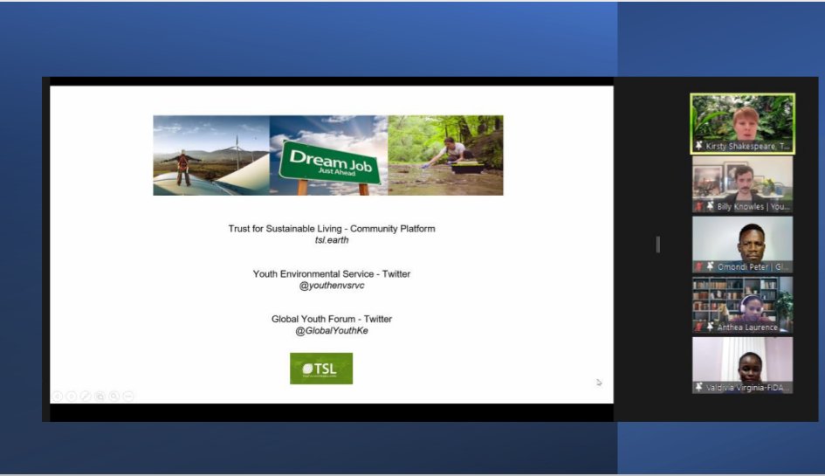Select Kirsty Shakespeare's highlighted video tile
This screenshot has width=825, height=476.
point(742,124)
